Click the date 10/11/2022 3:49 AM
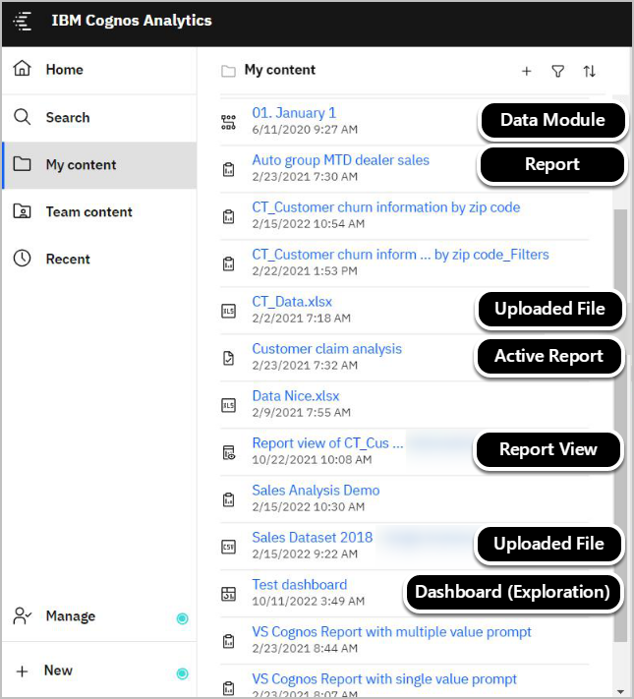The height and width of the screenshot is (699, 634). [309, 601]
